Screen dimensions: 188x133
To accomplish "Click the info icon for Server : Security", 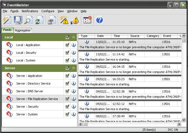I will [74, 106].
